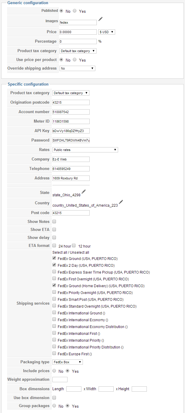
Task: Focus the Weight approximation input
Action: (60, 380)
